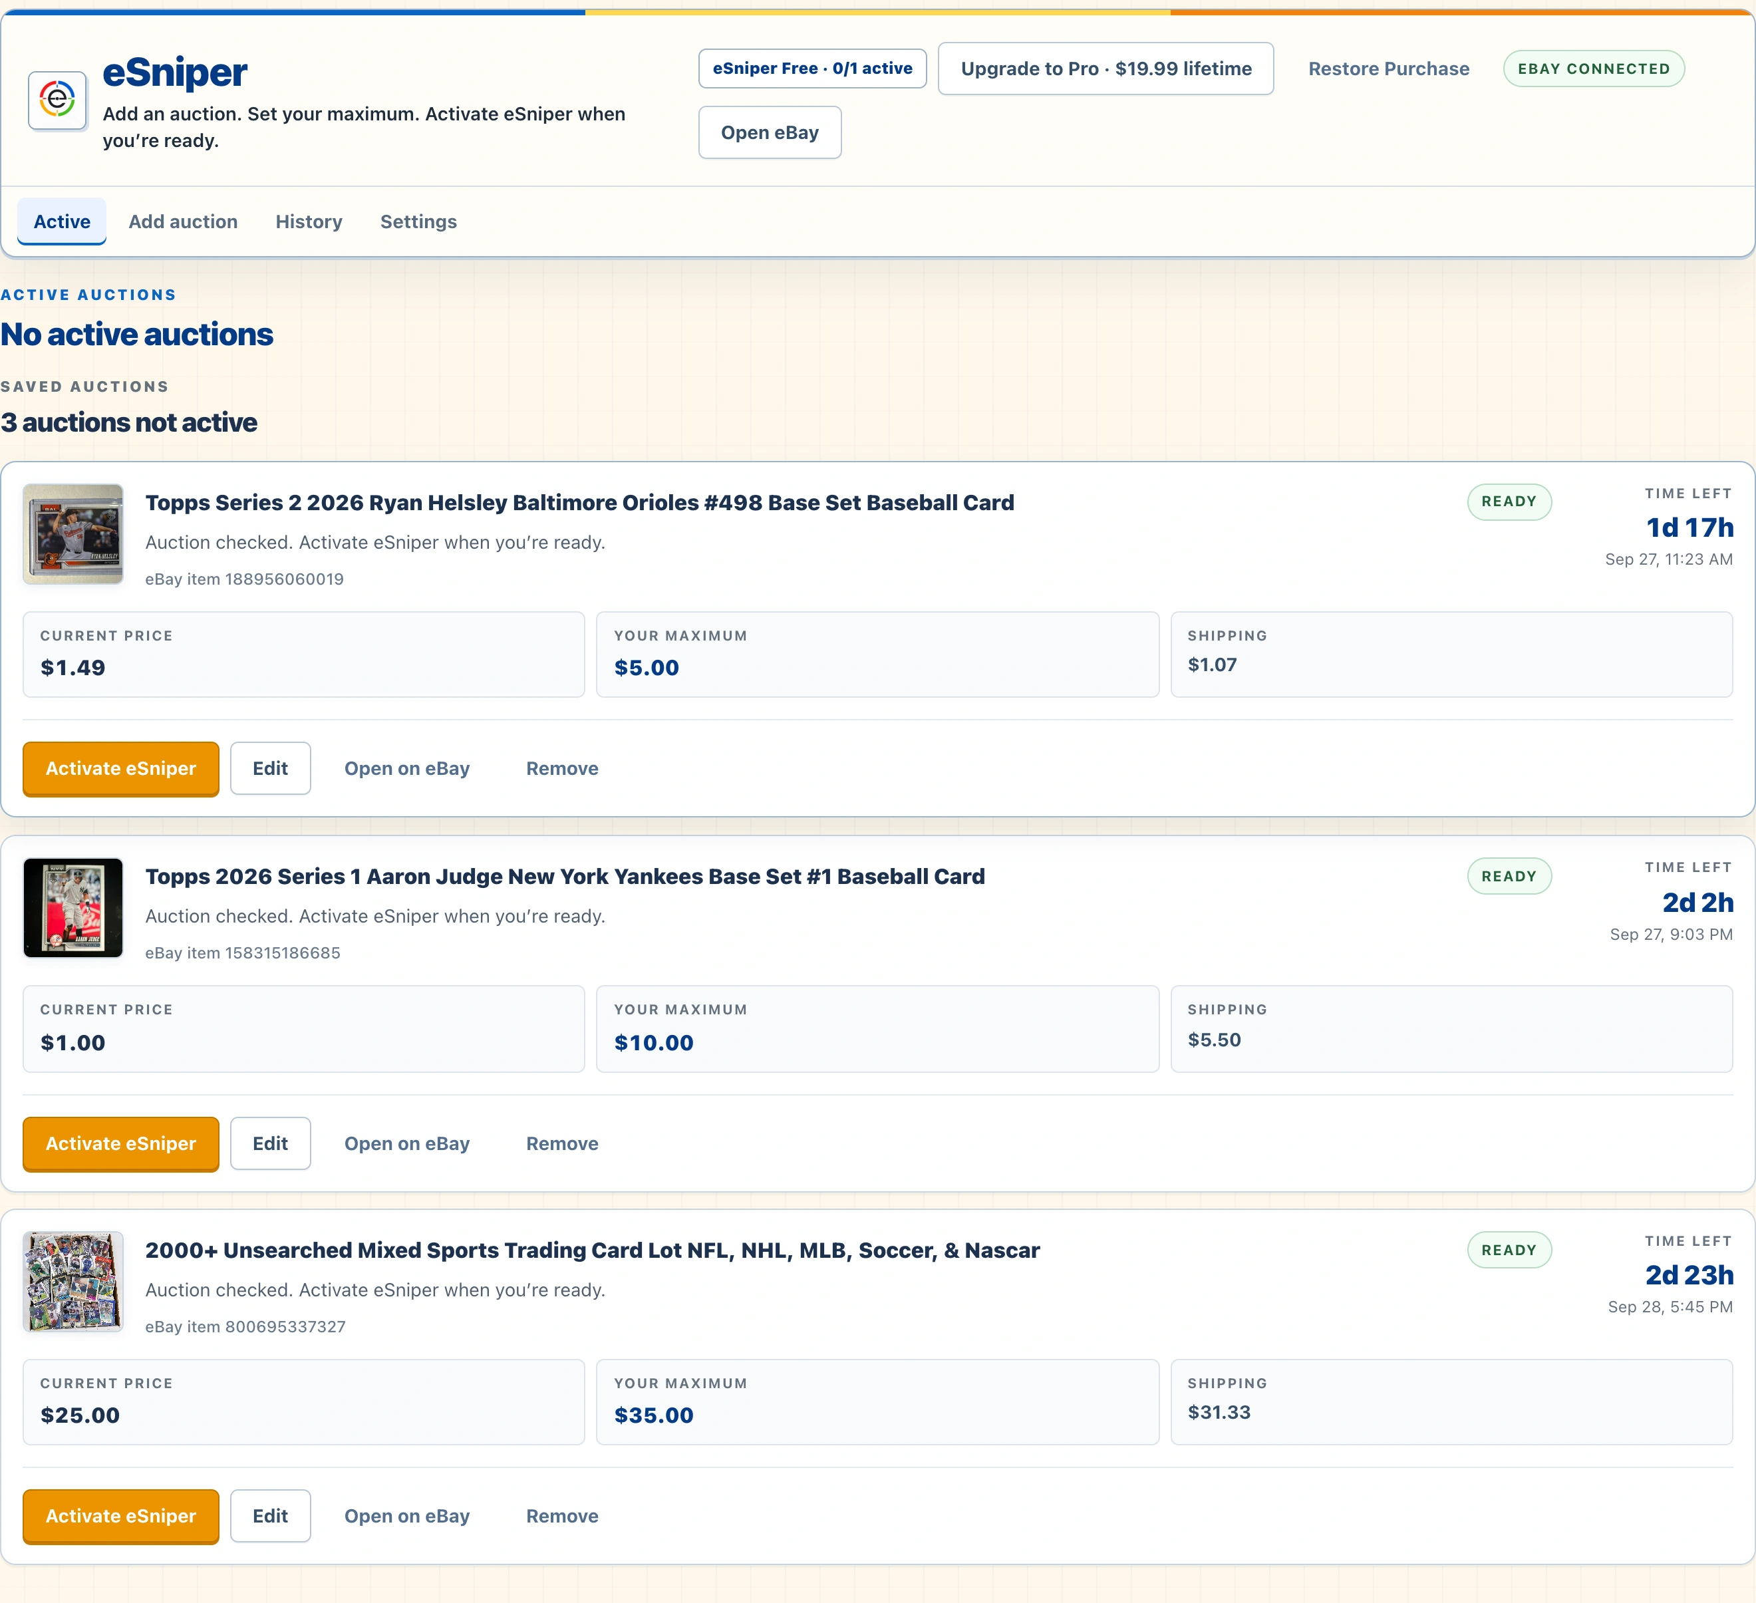The height and width of the screenshot is (1603, 1756).
Task: Open Mixed Sports Card Lot on eBay
Action: [407, 1516]
